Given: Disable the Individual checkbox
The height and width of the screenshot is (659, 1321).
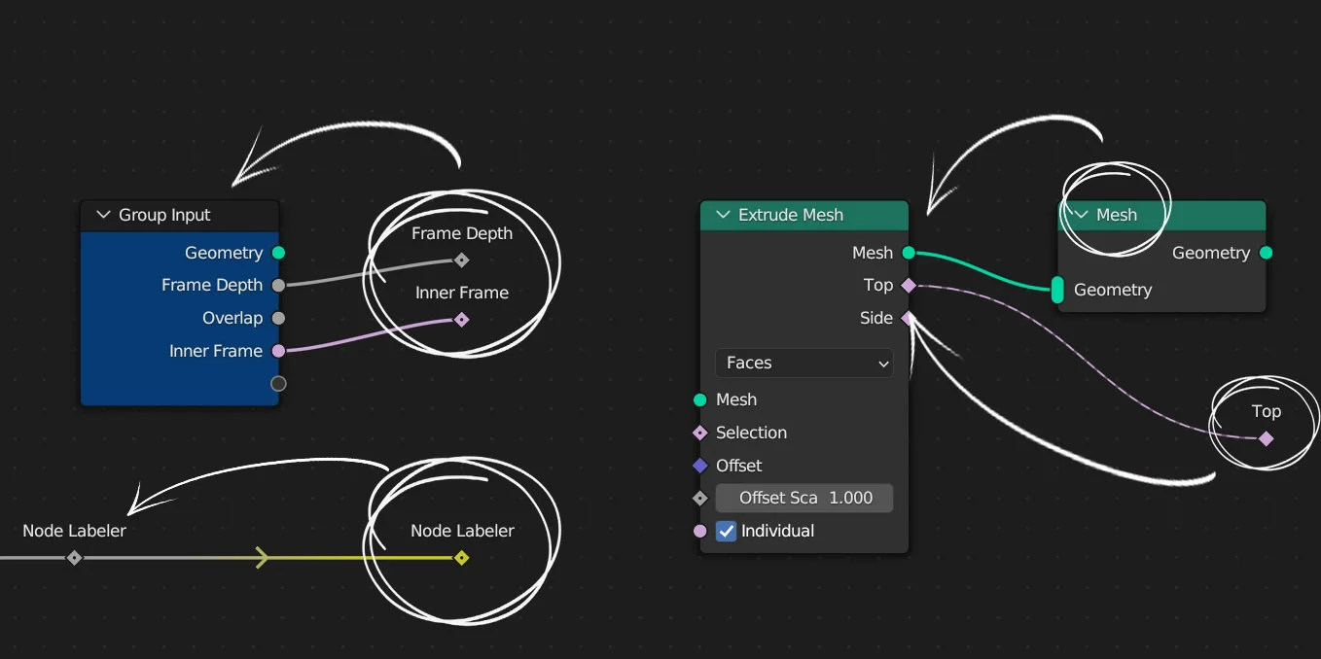Looking at the screenshot, I should [724, 531].
